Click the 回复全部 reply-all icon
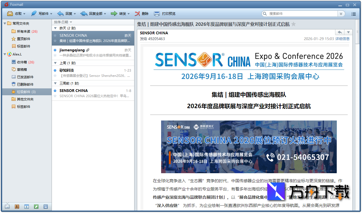Image resolution: width=362 pixels, height=213 pixels. click(83, 13)
